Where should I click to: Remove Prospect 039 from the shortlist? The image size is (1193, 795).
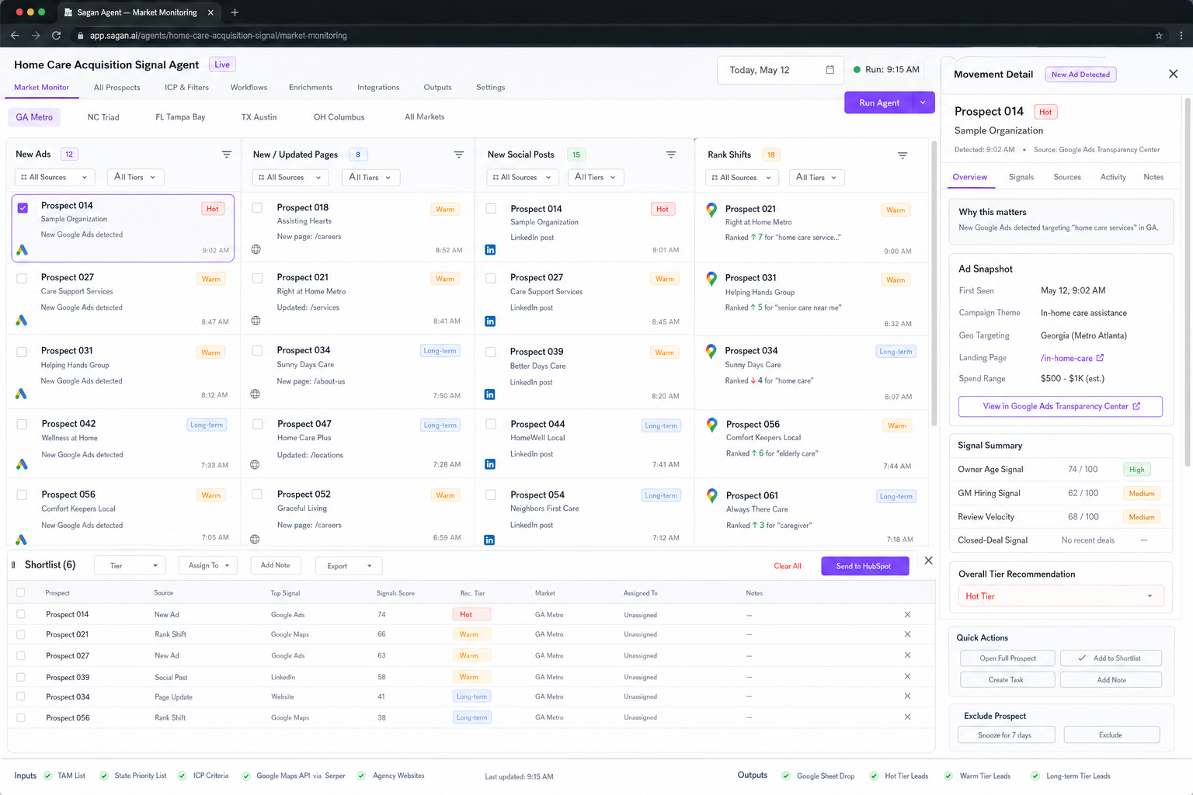tap(907, 676)
